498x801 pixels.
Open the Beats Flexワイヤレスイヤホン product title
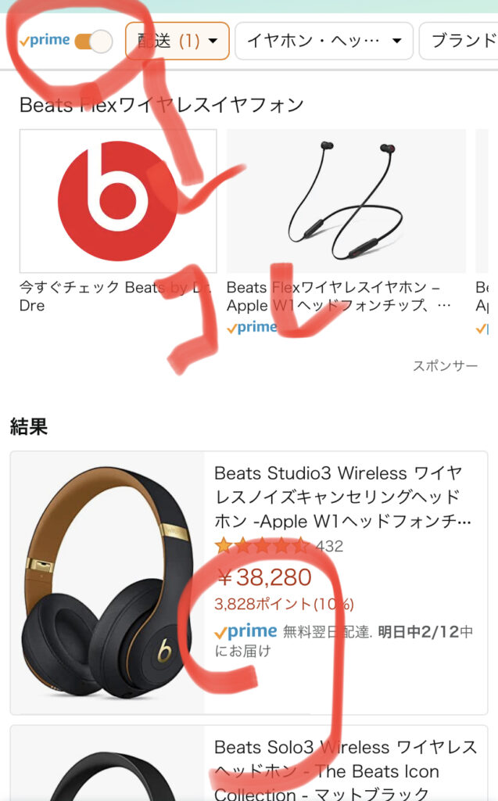339,296
